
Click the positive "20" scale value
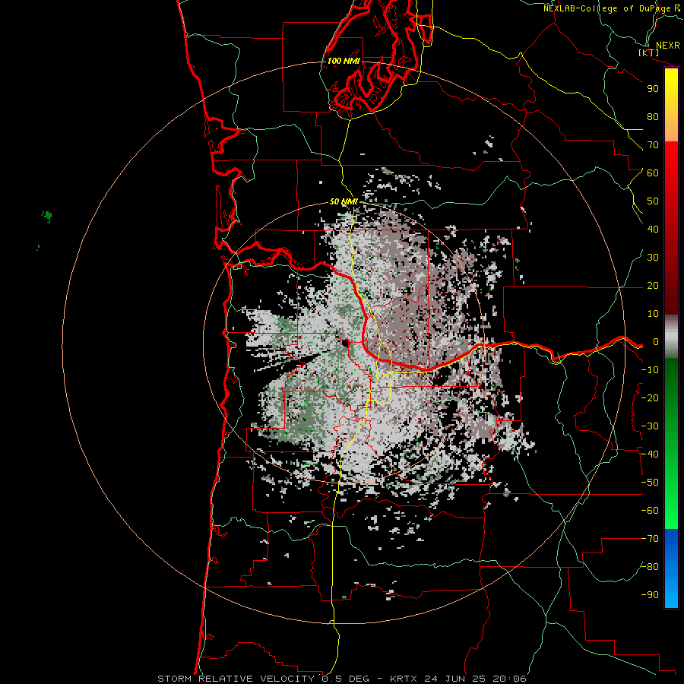(x=653, y=286)
